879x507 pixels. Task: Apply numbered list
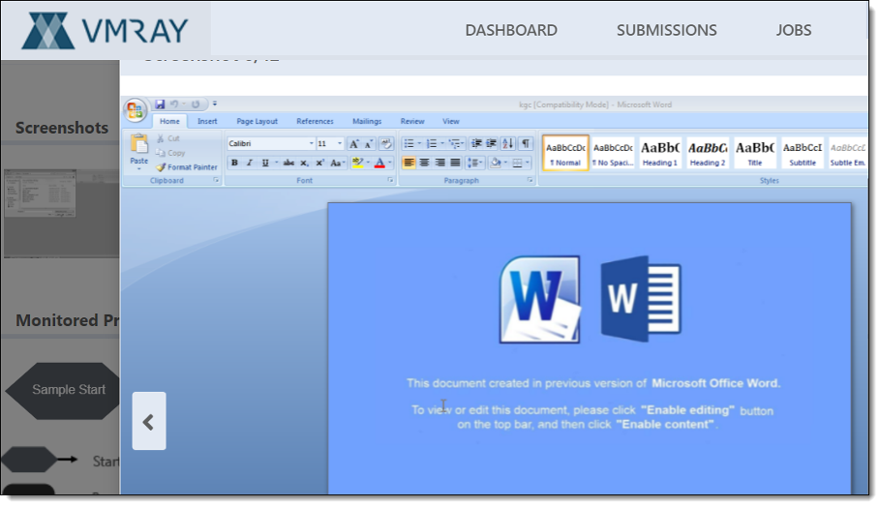coord(431,144)
